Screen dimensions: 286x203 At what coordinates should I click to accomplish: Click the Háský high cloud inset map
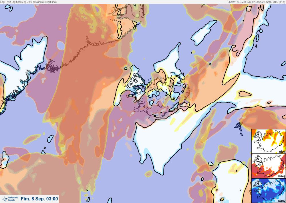point(269,141)
